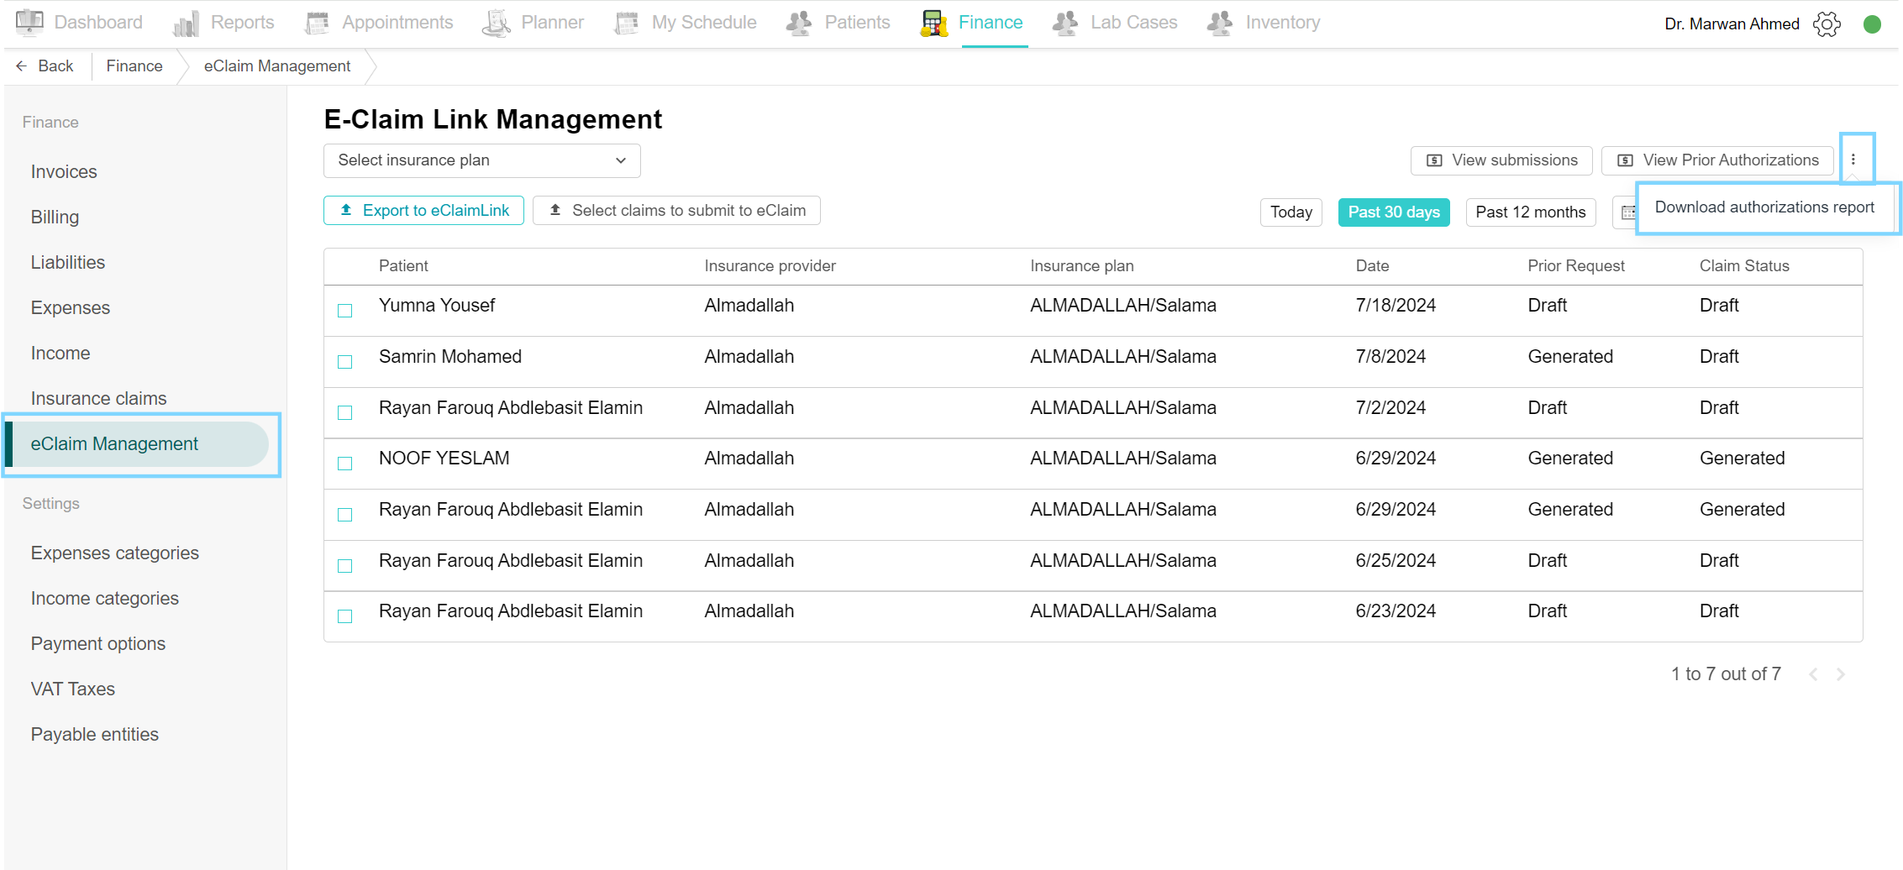The image size is (1903, 870).
Task: Click the green online status indicator
Action: 1872,24
